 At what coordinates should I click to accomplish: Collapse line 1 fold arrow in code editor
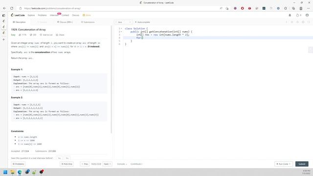(121, 28)
